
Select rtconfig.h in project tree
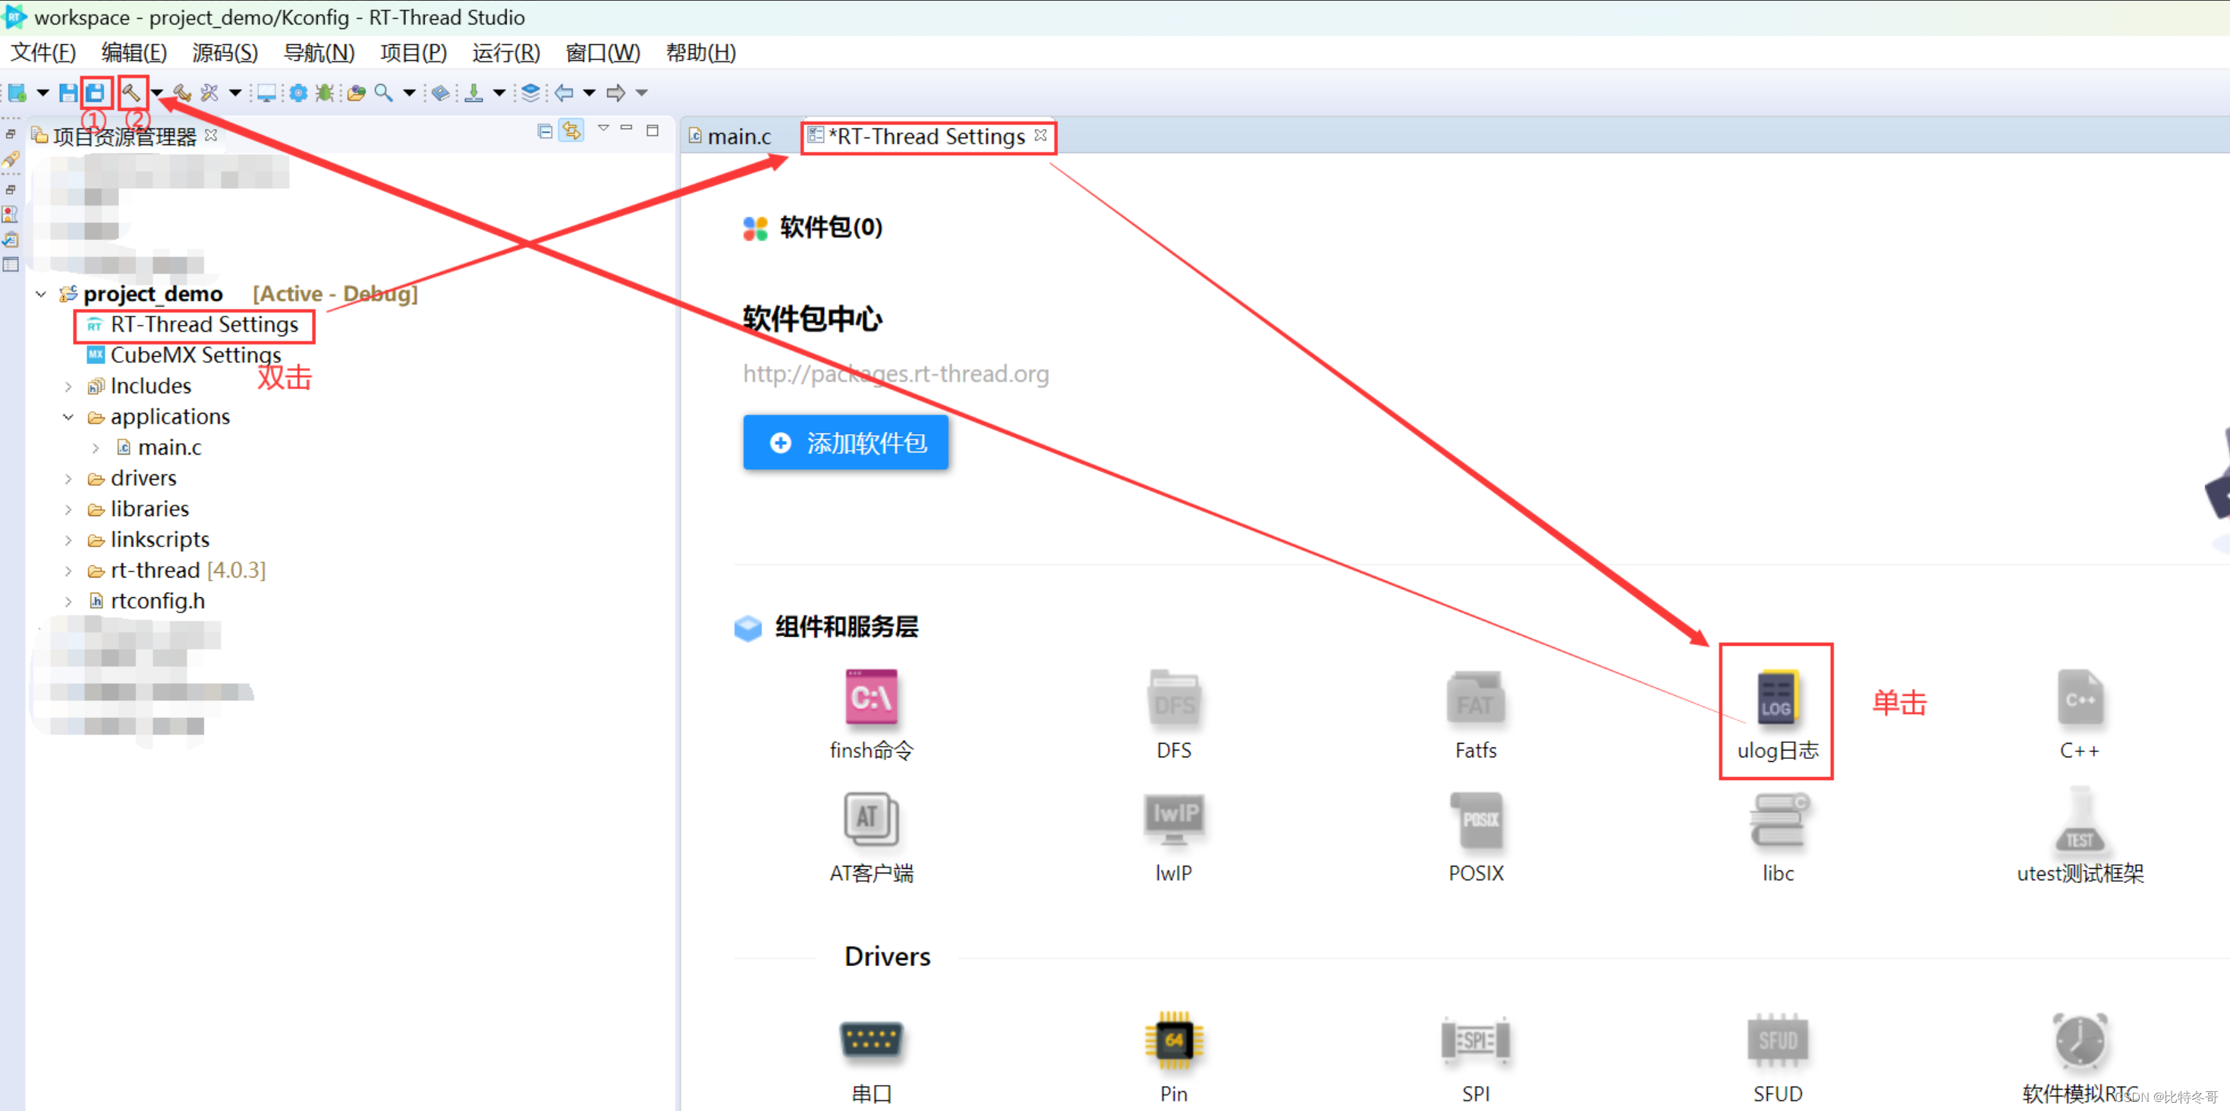coord(147,602)
